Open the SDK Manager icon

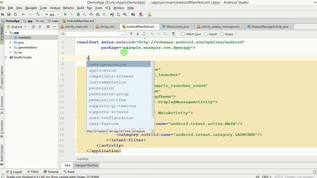(x=125, y=14)
